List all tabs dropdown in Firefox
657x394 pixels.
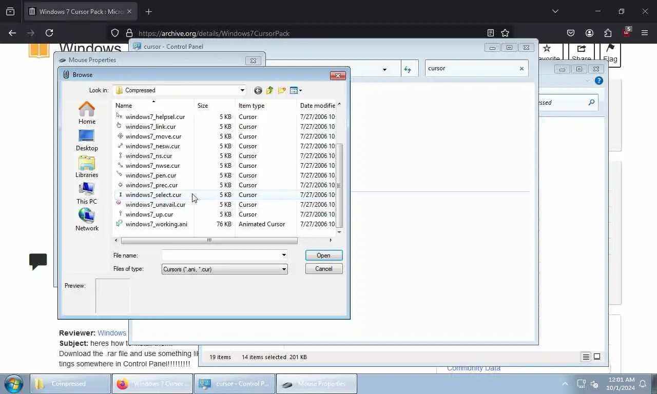555,11
